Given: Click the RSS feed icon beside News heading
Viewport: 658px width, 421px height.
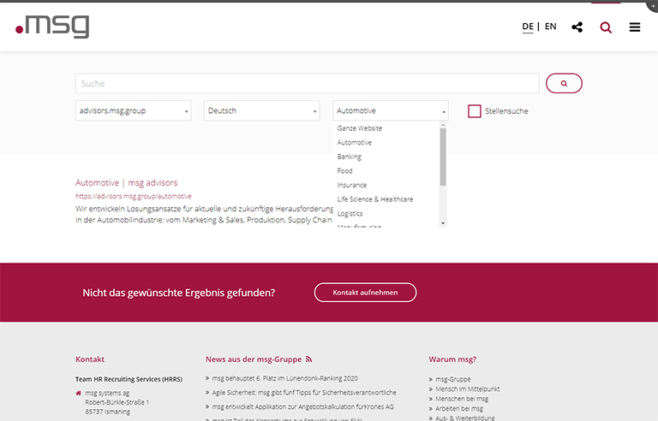Looking at the screenshot, I should pyautogui.click(x=308, y=359).
